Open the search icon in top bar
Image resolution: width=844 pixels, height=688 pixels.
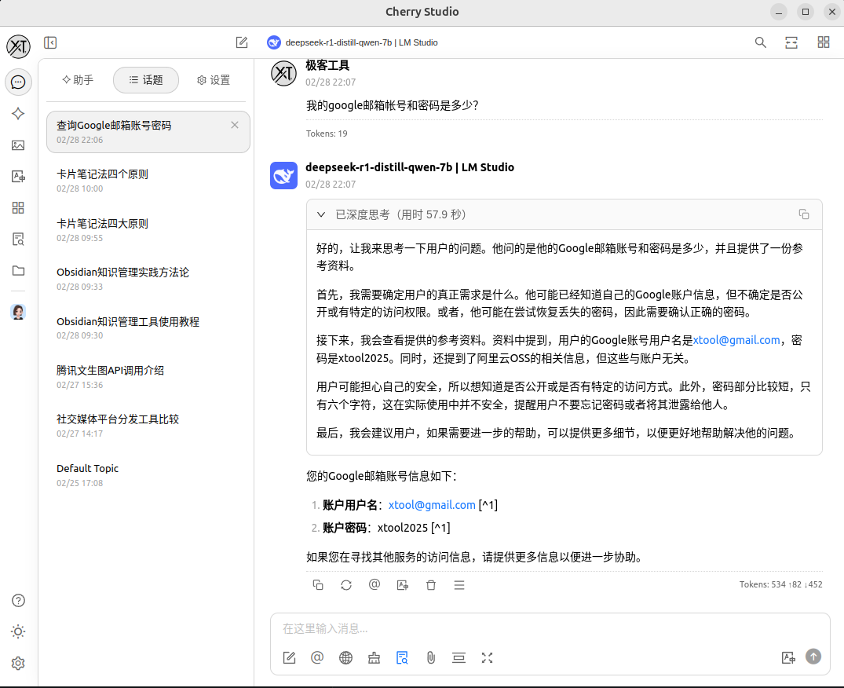pyautogui.click(x=760, y=42)
